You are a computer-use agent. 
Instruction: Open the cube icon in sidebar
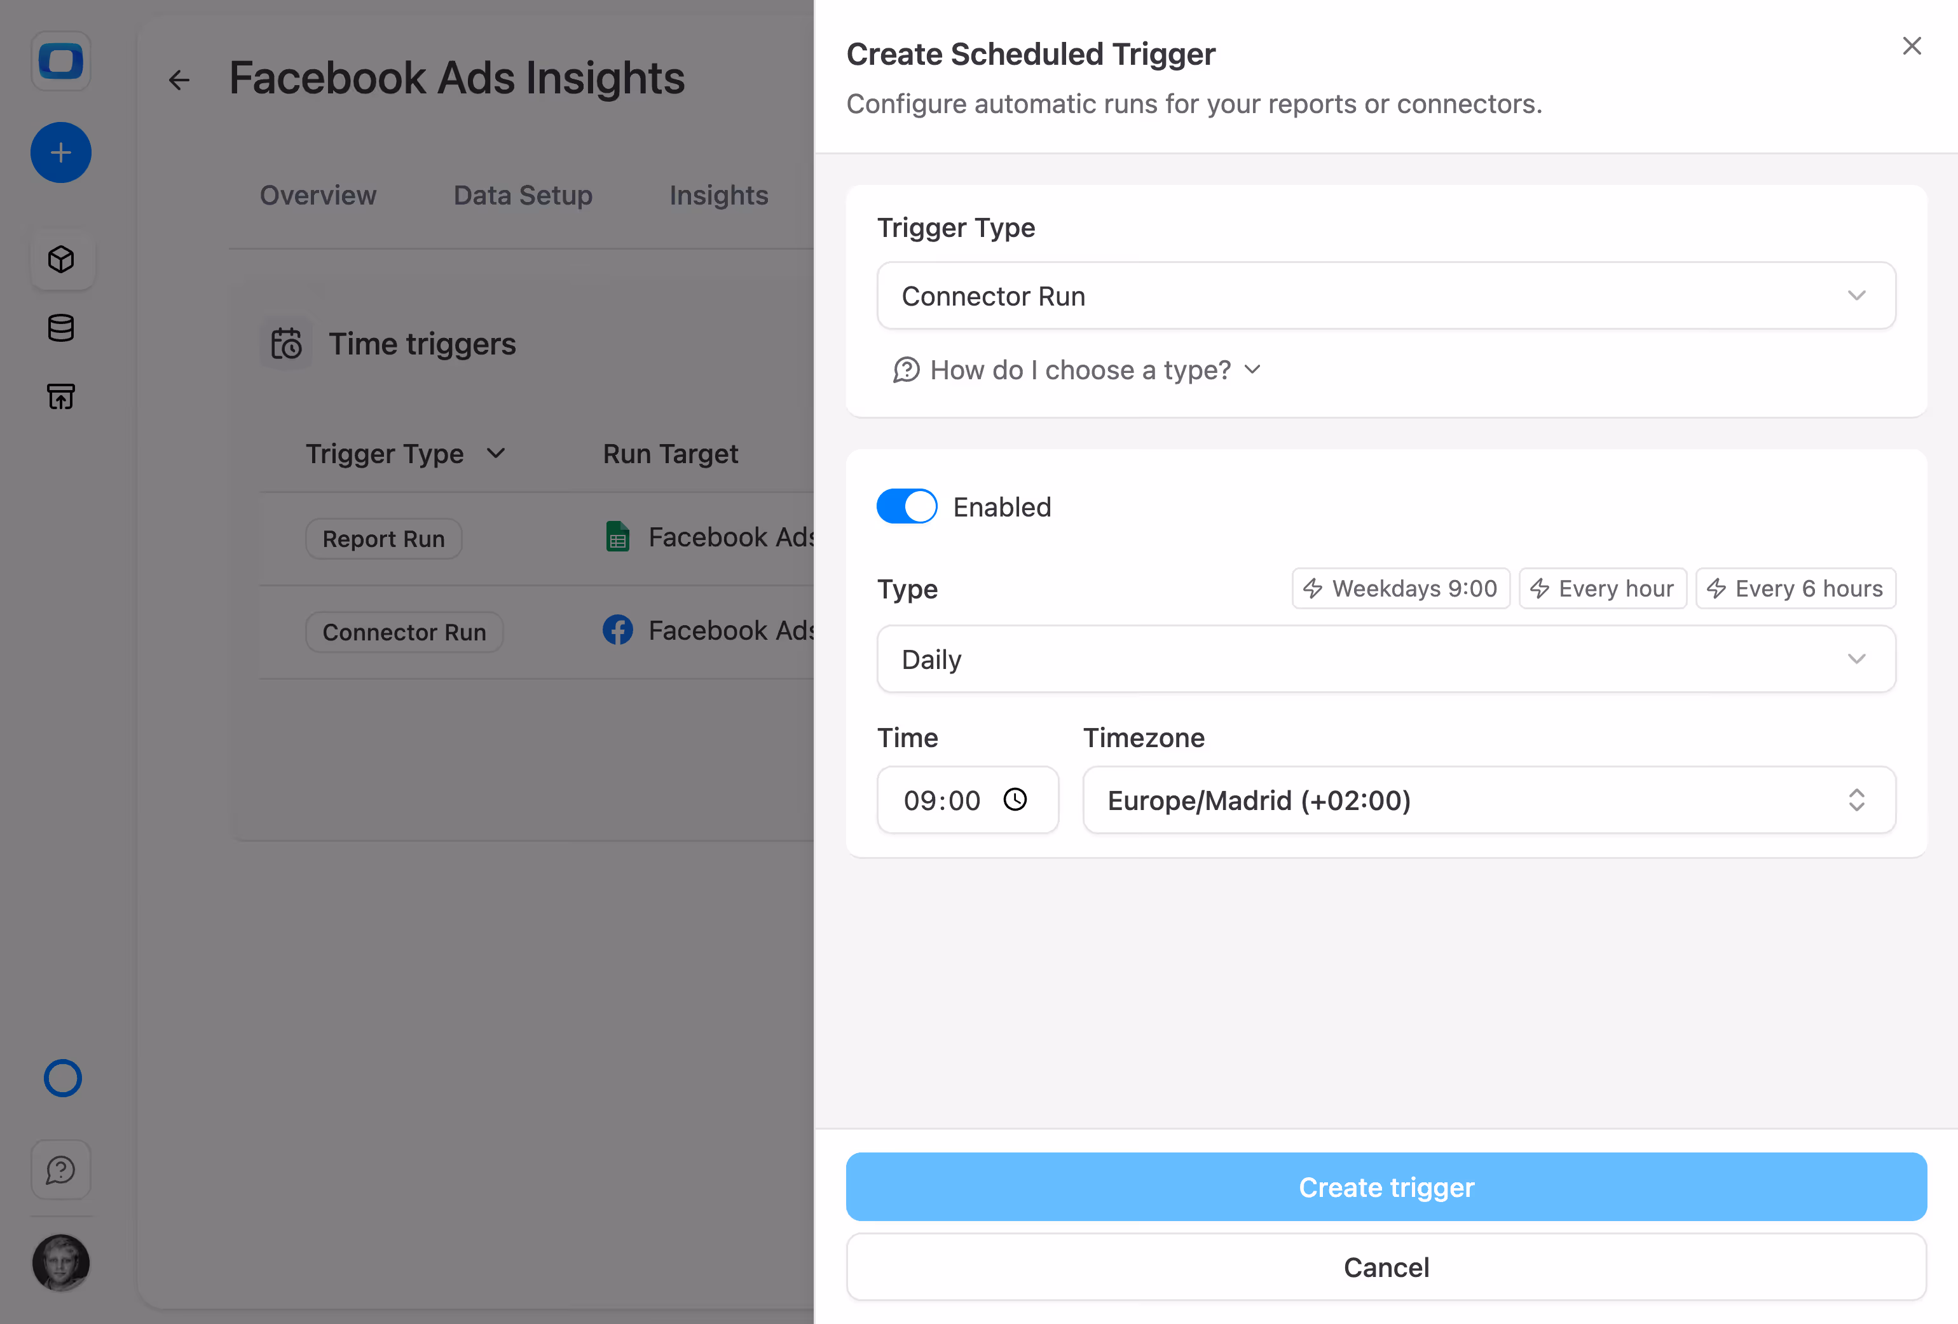(62, 259)
